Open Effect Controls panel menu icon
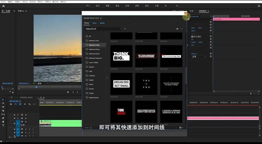The height and width of the screenshot is (144, 262). coord(208,11)
